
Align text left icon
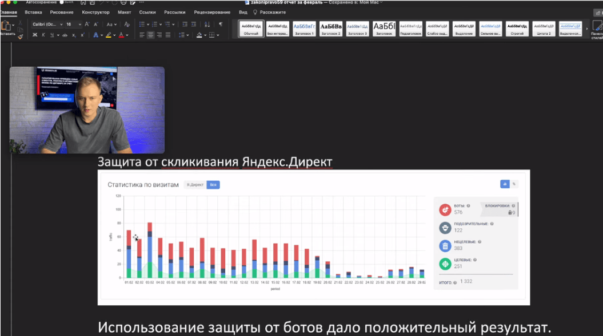coord(142,35)
